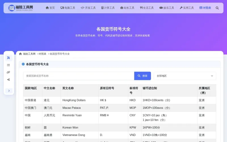Select the 对照表 menu item
This screenshot has height=142, width=227.
point(205,8)
